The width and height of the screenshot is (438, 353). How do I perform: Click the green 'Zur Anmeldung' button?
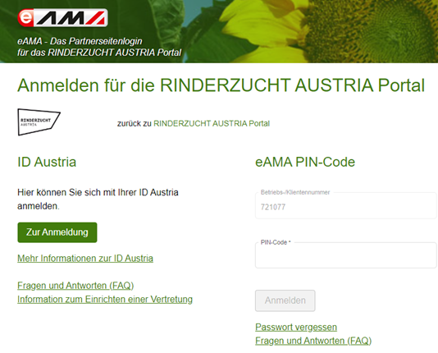tap(57, 232)
